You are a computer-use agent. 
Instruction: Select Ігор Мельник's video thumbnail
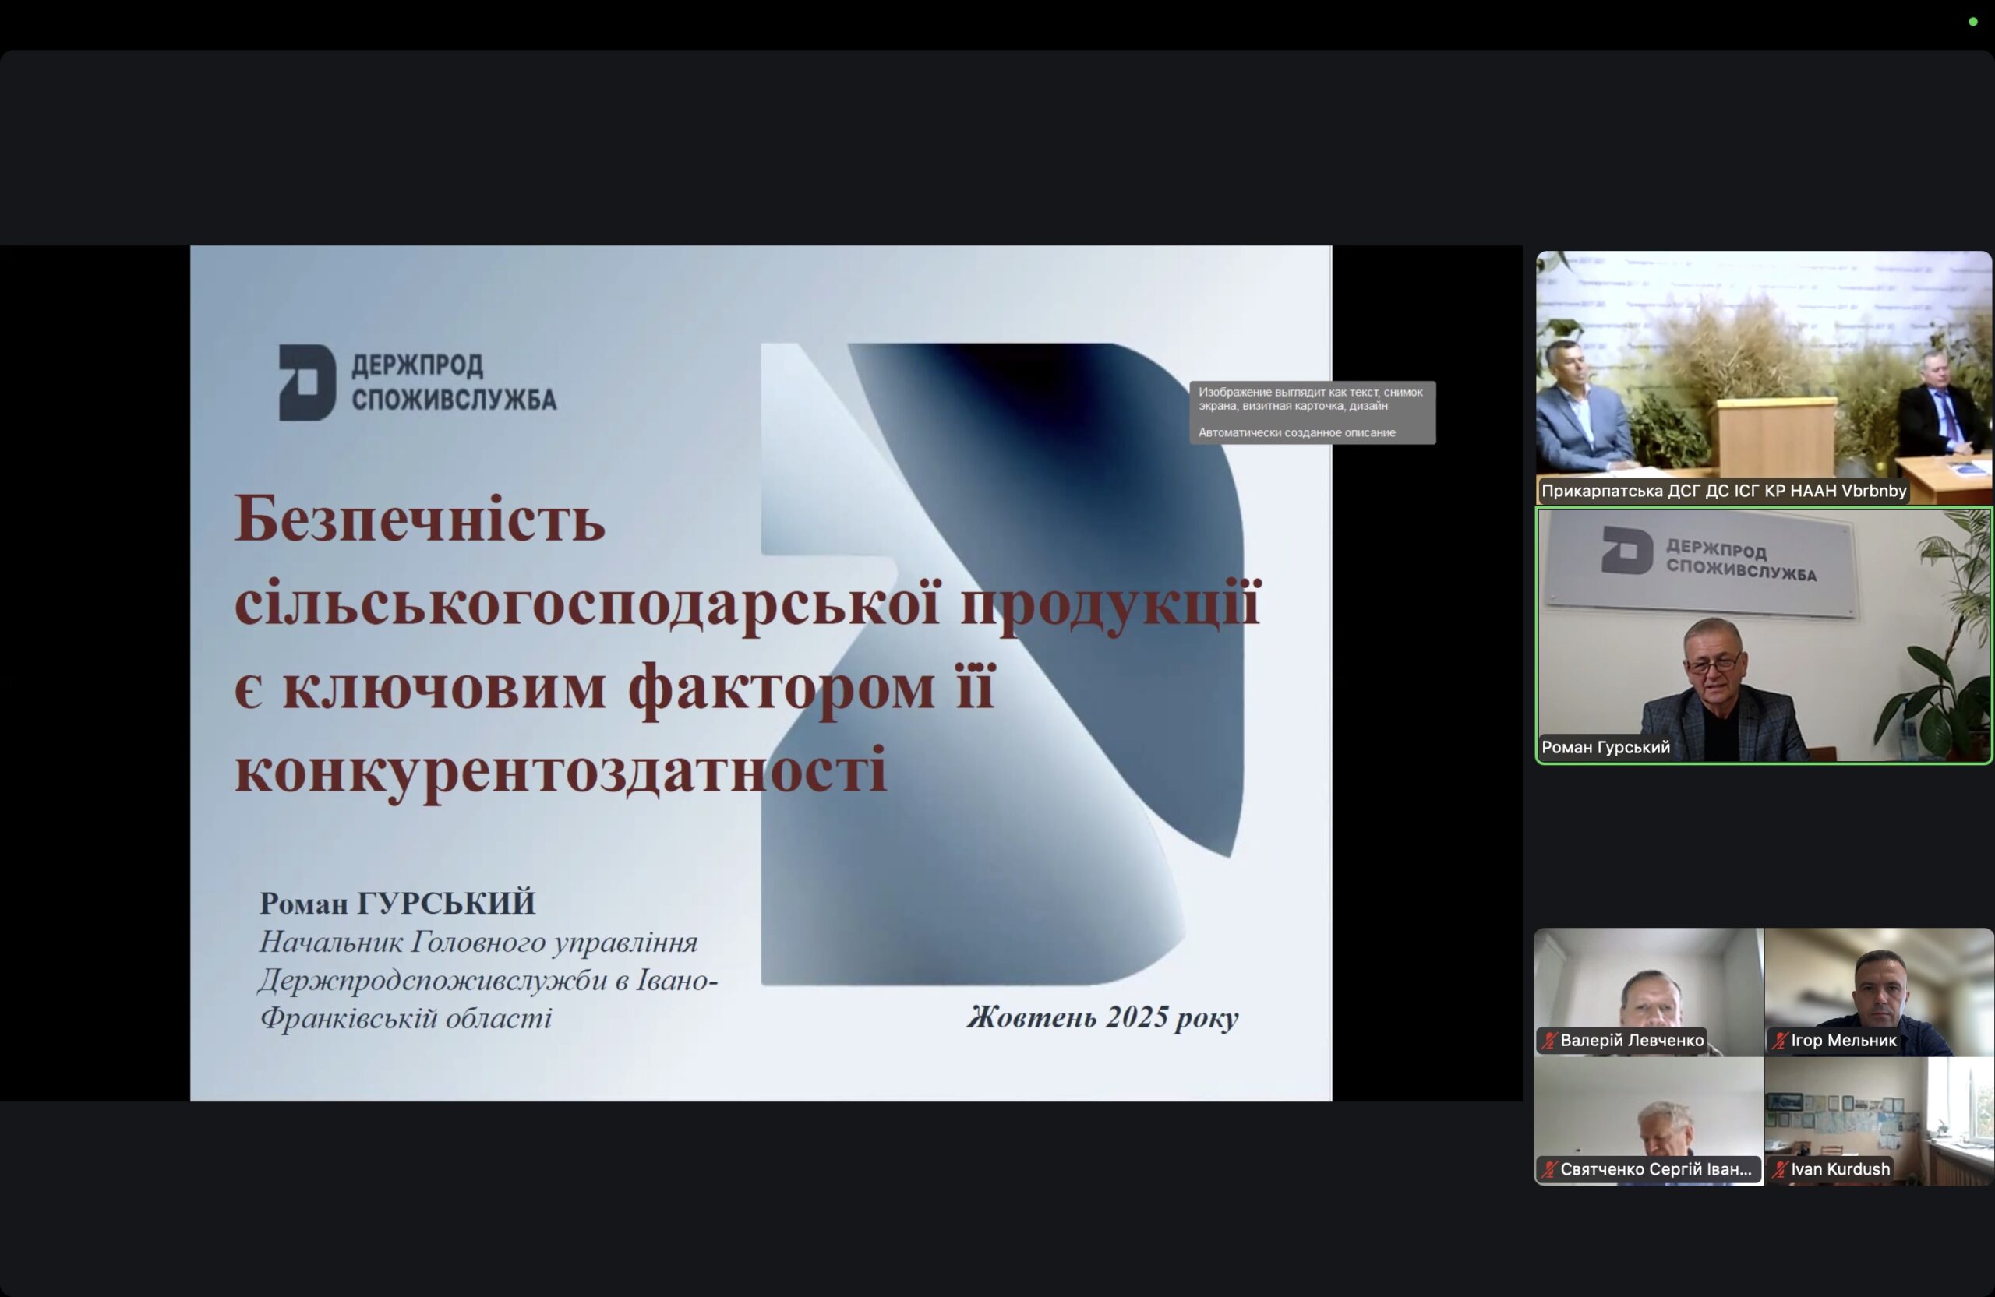pyautogui.click(x=1878, y=980)
